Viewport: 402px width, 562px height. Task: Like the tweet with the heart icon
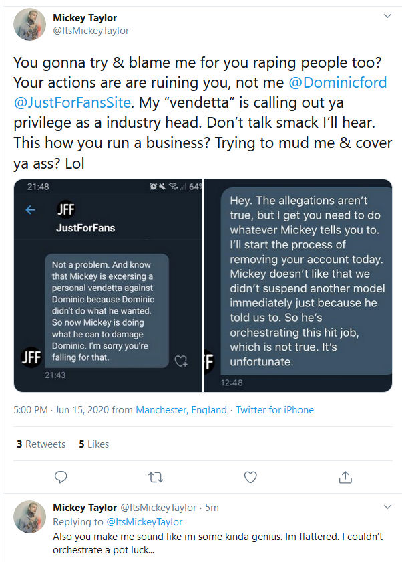click(x=250, y=476)
